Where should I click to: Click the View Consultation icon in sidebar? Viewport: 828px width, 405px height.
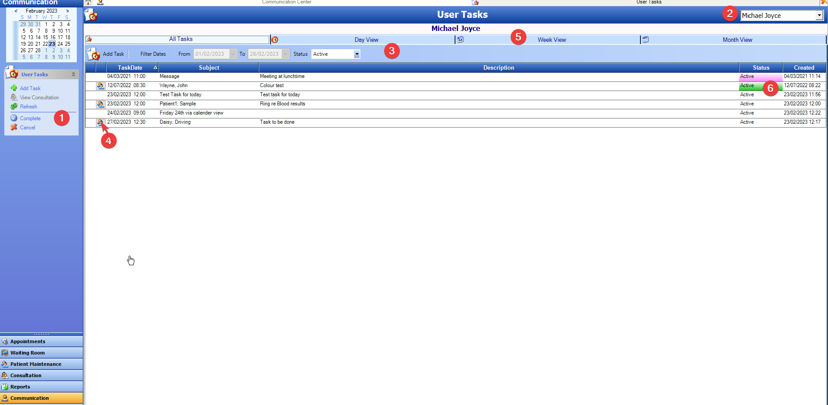[x=14, y=97]
